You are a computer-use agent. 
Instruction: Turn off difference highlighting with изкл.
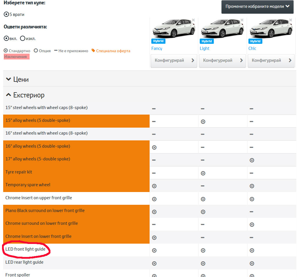tap(23, 38)
